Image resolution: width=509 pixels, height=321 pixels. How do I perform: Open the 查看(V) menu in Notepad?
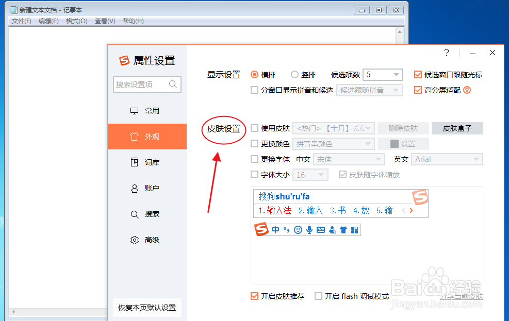click(x=105, y=21)
